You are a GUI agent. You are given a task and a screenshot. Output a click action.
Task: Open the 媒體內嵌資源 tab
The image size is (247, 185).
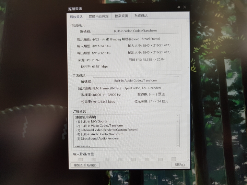pyautogui.click(x=98, y=16)
